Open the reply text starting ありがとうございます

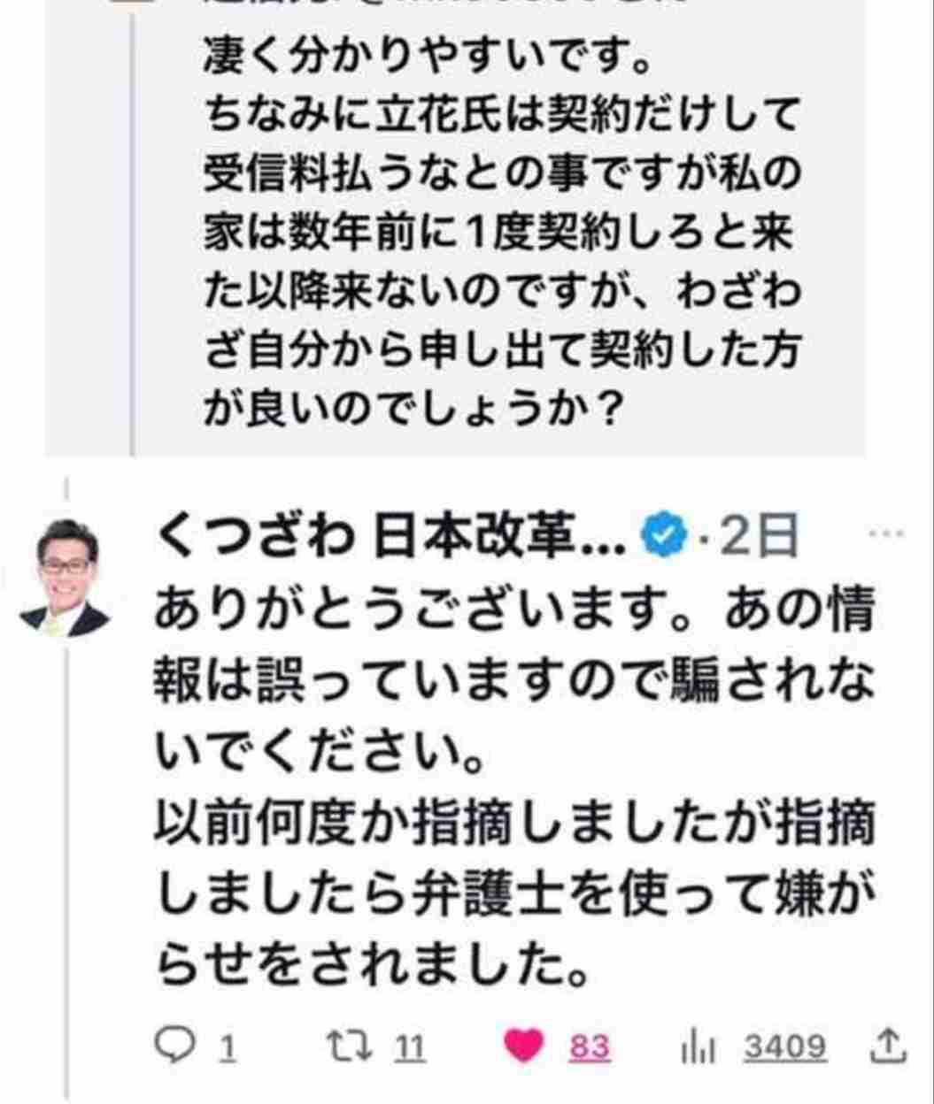[x=515, y=787]
